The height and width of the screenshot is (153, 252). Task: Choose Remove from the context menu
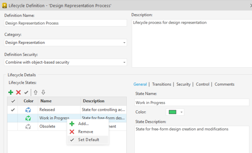tap(88, 132)
